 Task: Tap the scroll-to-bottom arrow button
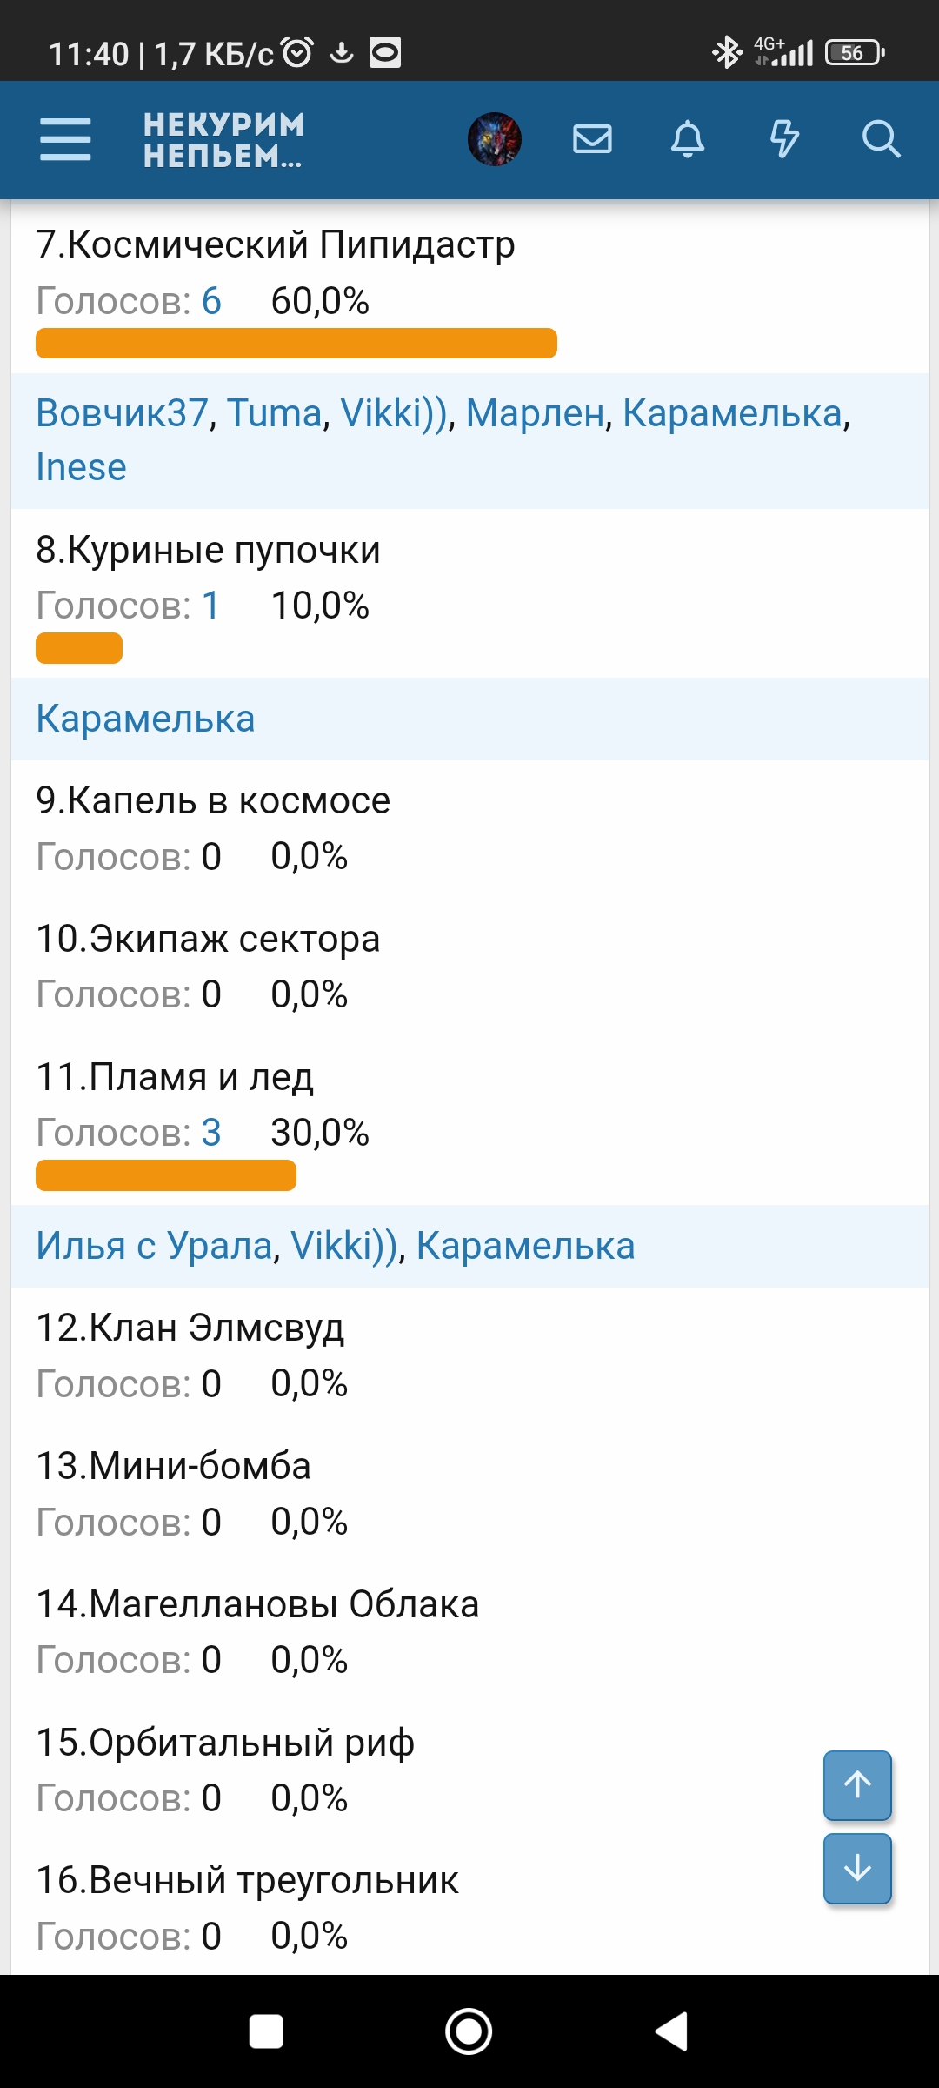point(856,1869)
